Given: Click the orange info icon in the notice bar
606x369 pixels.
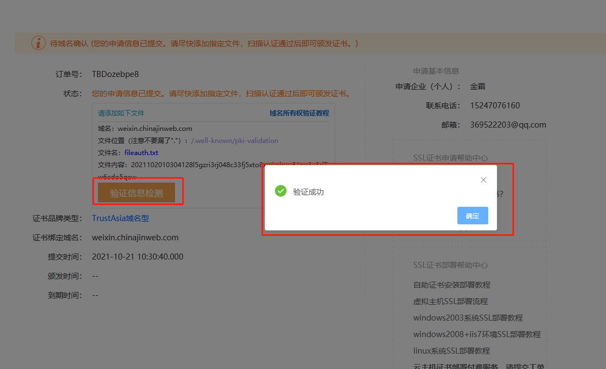Looking at the screenshot, I should (38, 43).
